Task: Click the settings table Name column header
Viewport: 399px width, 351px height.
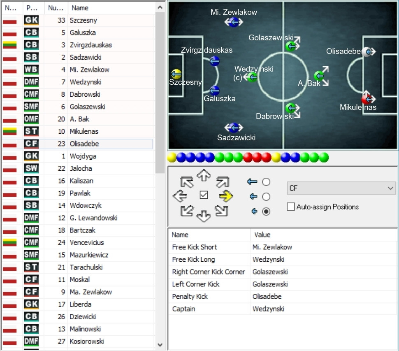Action: (209, 235)
